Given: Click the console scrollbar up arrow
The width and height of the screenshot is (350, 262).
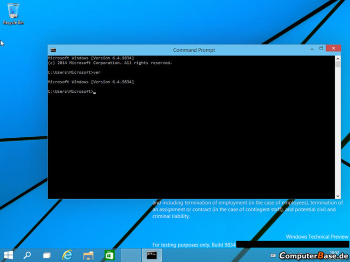Looking at the screenshot, I should click(337, 58).
